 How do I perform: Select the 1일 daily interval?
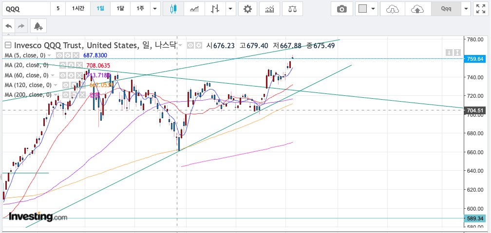click(100, 9)
